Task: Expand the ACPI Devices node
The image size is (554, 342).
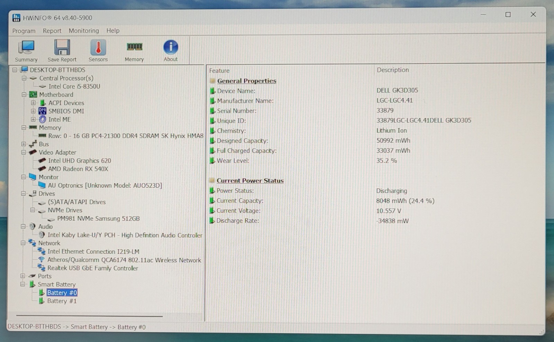Action: pos(33,103)
